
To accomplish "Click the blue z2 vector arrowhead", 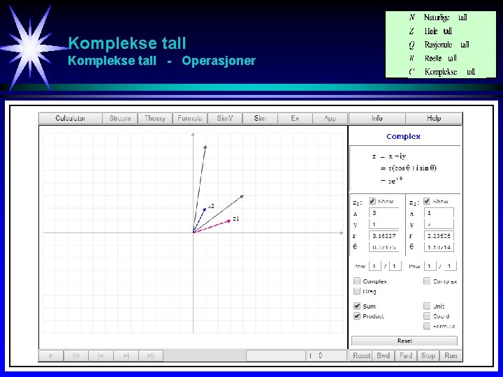I will point(204,209).
